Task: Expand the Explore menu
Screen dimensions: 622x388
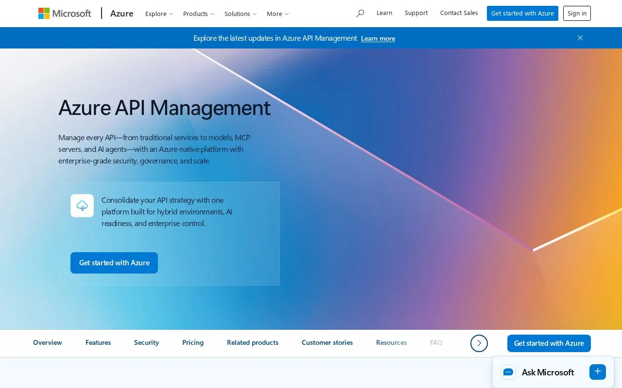Action: (159, 14)
